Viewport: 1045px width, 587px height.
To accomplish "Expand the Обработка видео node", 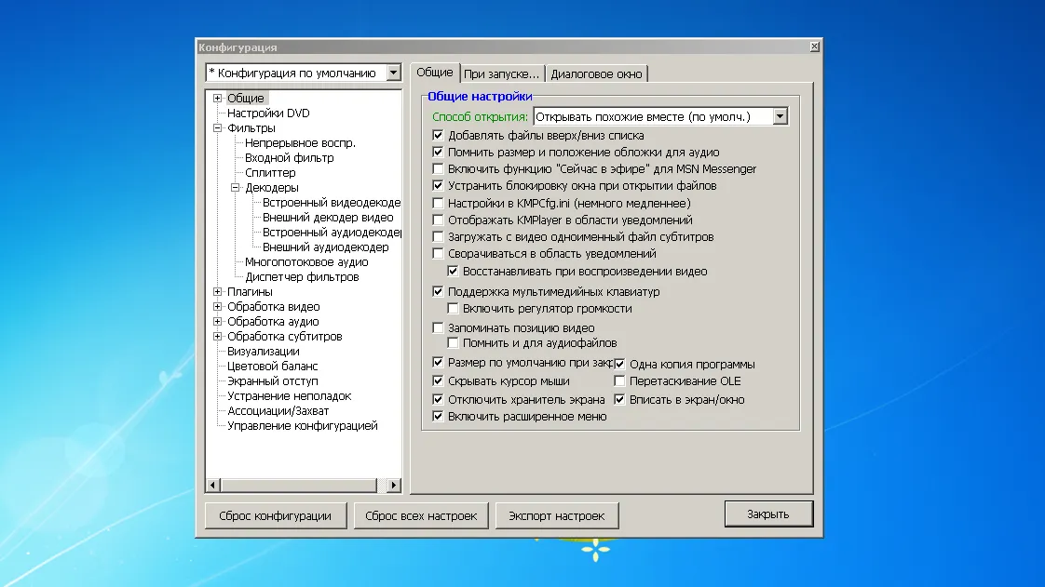I will point(218,307).
